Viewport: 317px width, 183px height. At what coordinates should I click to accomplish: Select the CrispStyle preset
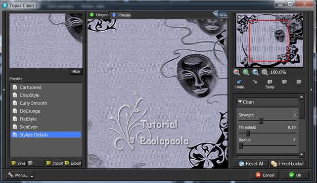click(x=46, y=95)
